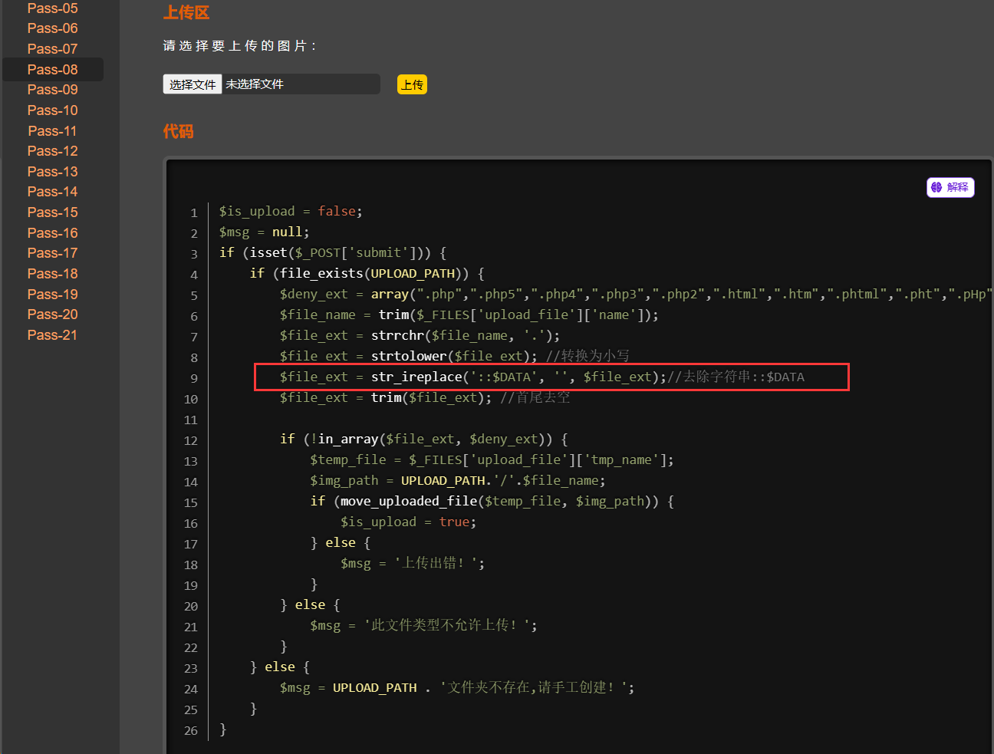The width and height of the screenshot is (994, 754).
Task: Open Pass-13 level link
Action: pyautogui.click(x=52, y=172)
